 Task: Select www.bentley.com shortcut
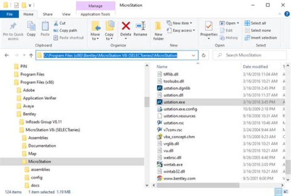[176, 179]
